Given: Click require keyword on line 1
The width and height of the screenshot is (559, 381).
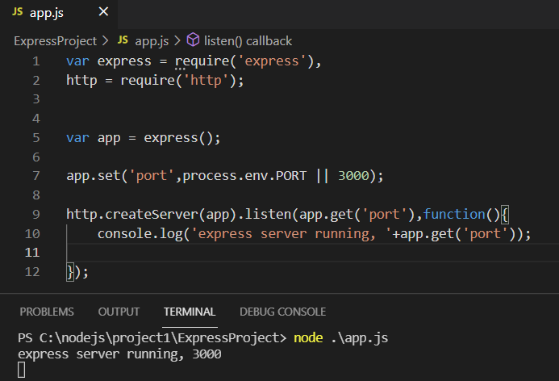Looking at the screenshot, I should (x=202, y=61).
